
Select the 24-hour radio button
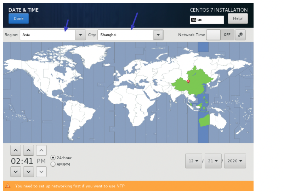[x=53, y=157]
